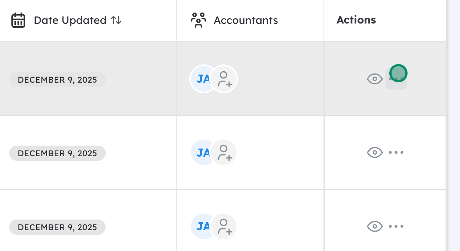View third row using eye icon
Viewport: 460px width, 251px height.
tap(374, 227)
